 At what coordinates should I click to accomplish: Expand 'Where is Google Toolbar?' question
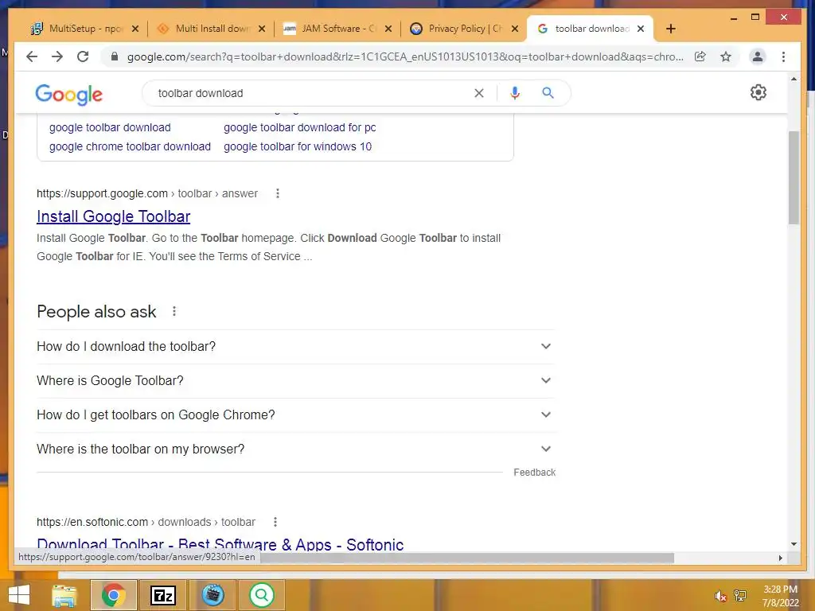tap(295, 381)
